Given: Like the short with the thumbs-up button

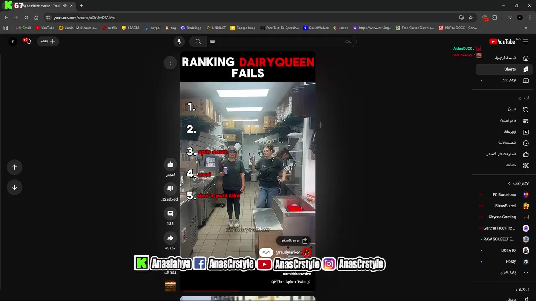Looking at the screenshot, I should point(170,165).
